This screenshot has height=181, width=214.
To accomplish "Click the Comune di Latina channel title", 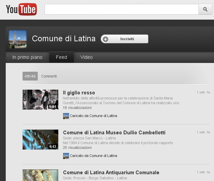I will (x=64, y=39).
